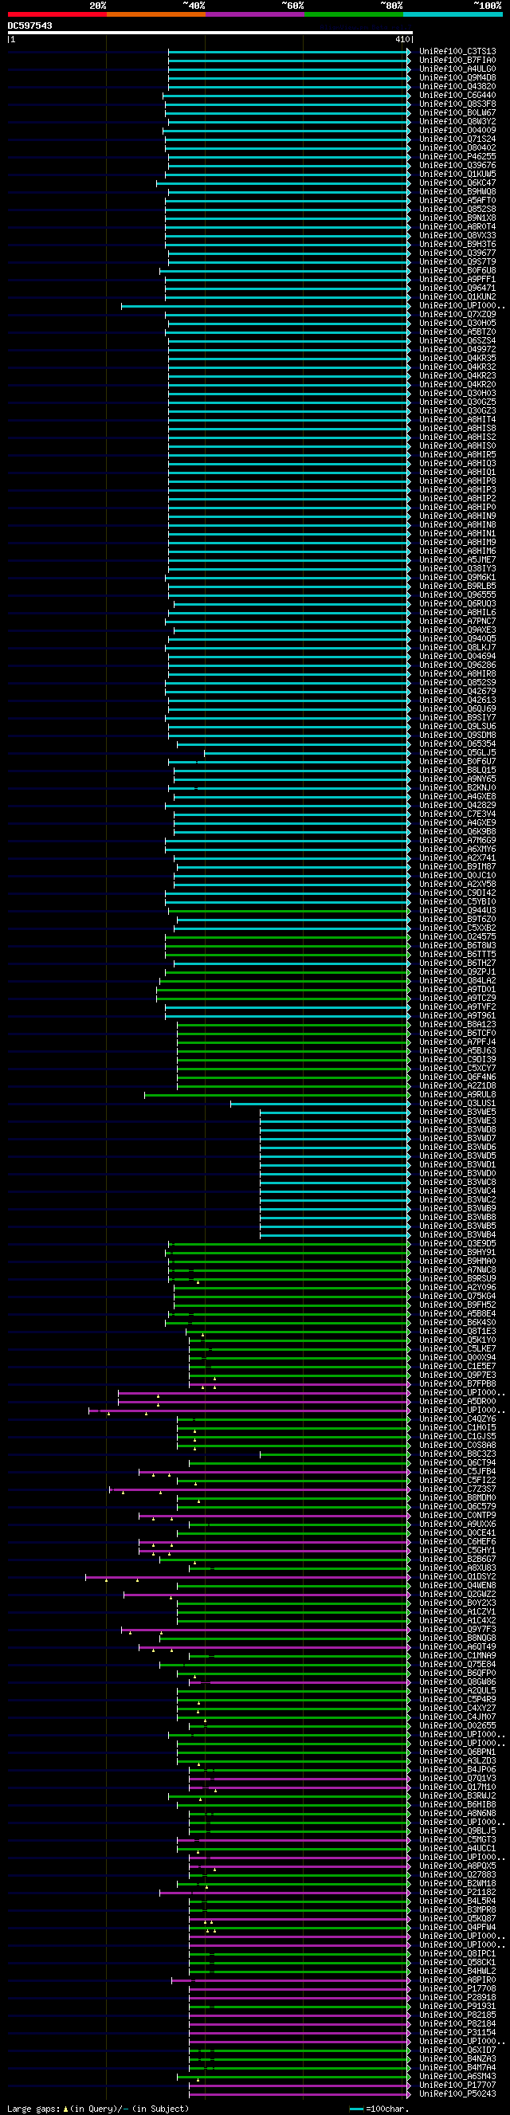510x2115 pixels.
Task: Click the purple ~60% identity legend bar
Action: click(x=254, y=14)
